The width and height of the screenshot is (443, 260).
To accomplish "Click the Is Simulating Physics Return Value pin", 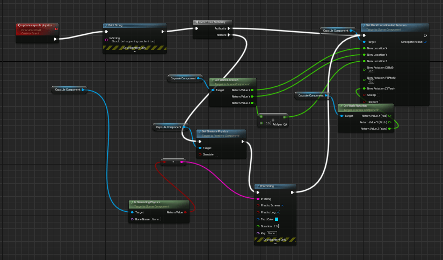I will [x=186, y=212].
